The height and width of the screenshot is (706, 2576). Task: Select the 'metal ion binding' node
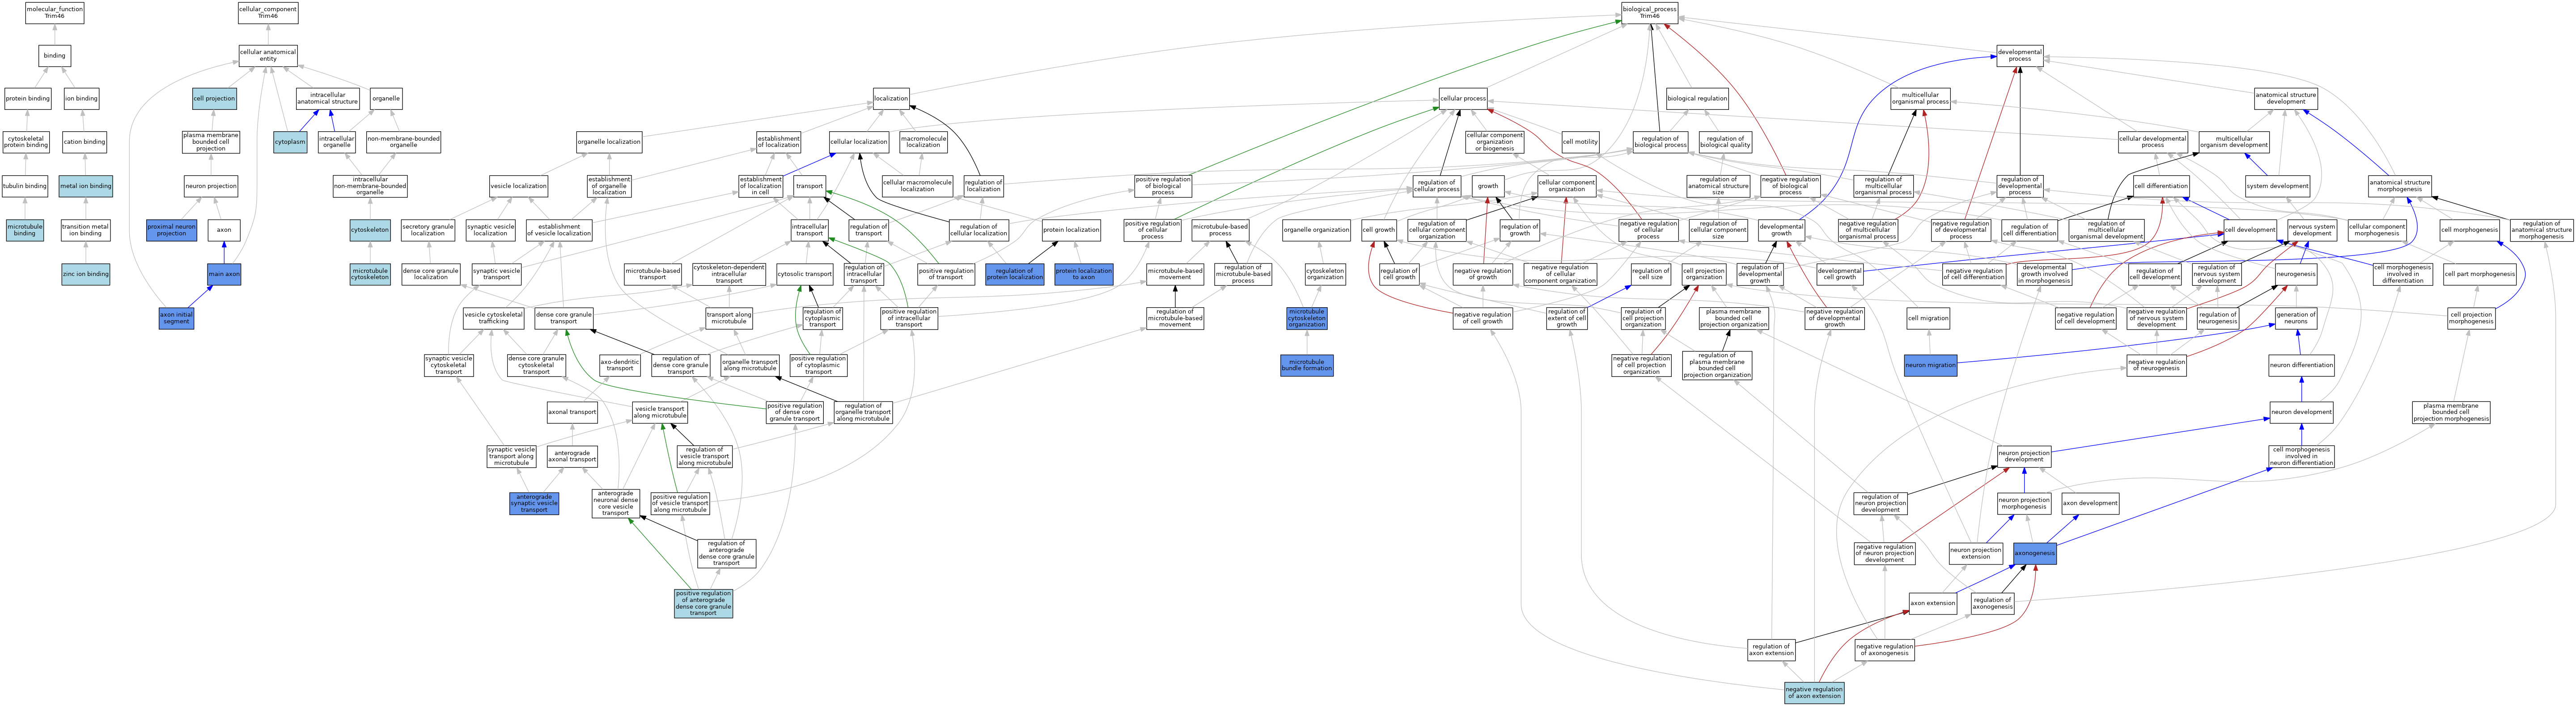click(x=86, y=186)
